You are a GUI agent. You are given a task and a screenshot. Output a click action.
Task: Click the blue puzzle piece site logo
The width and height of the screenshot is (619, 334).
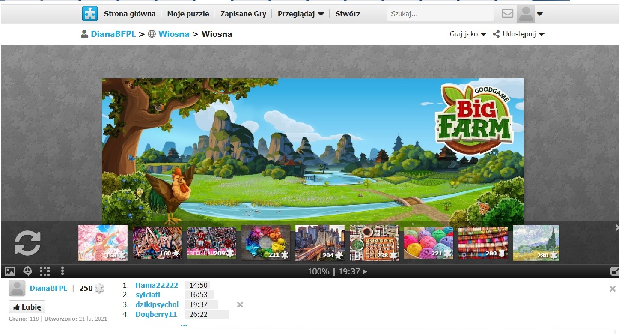click(x=90, y=14)
